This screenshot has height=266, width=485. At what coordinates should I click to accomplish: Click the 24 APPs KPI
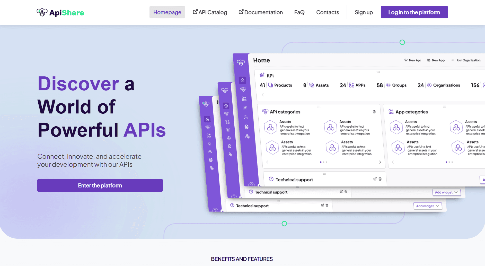coord(353,85)
